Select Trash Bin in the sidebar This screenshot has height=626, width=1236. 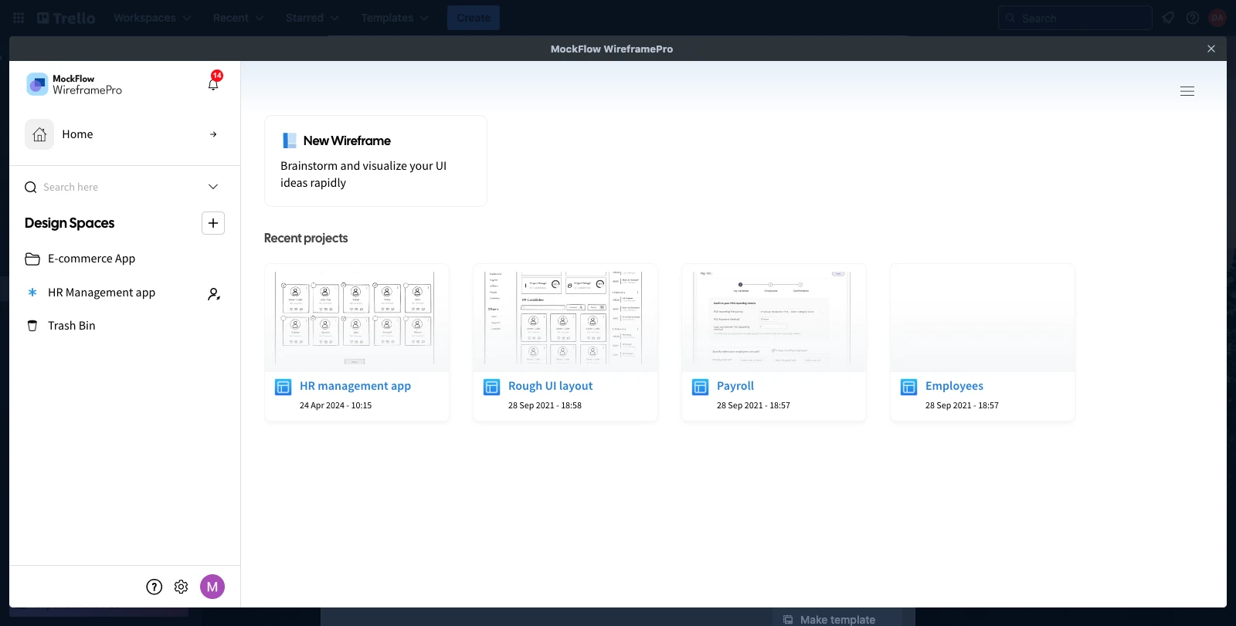pos(72,326)
